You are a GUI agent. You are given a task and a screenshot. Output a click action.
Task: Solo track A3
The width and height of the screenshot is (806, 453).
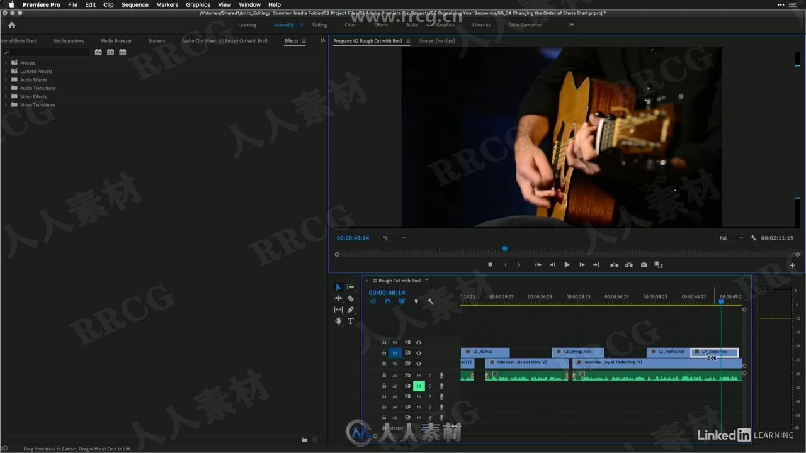click(x=430, y=397)
